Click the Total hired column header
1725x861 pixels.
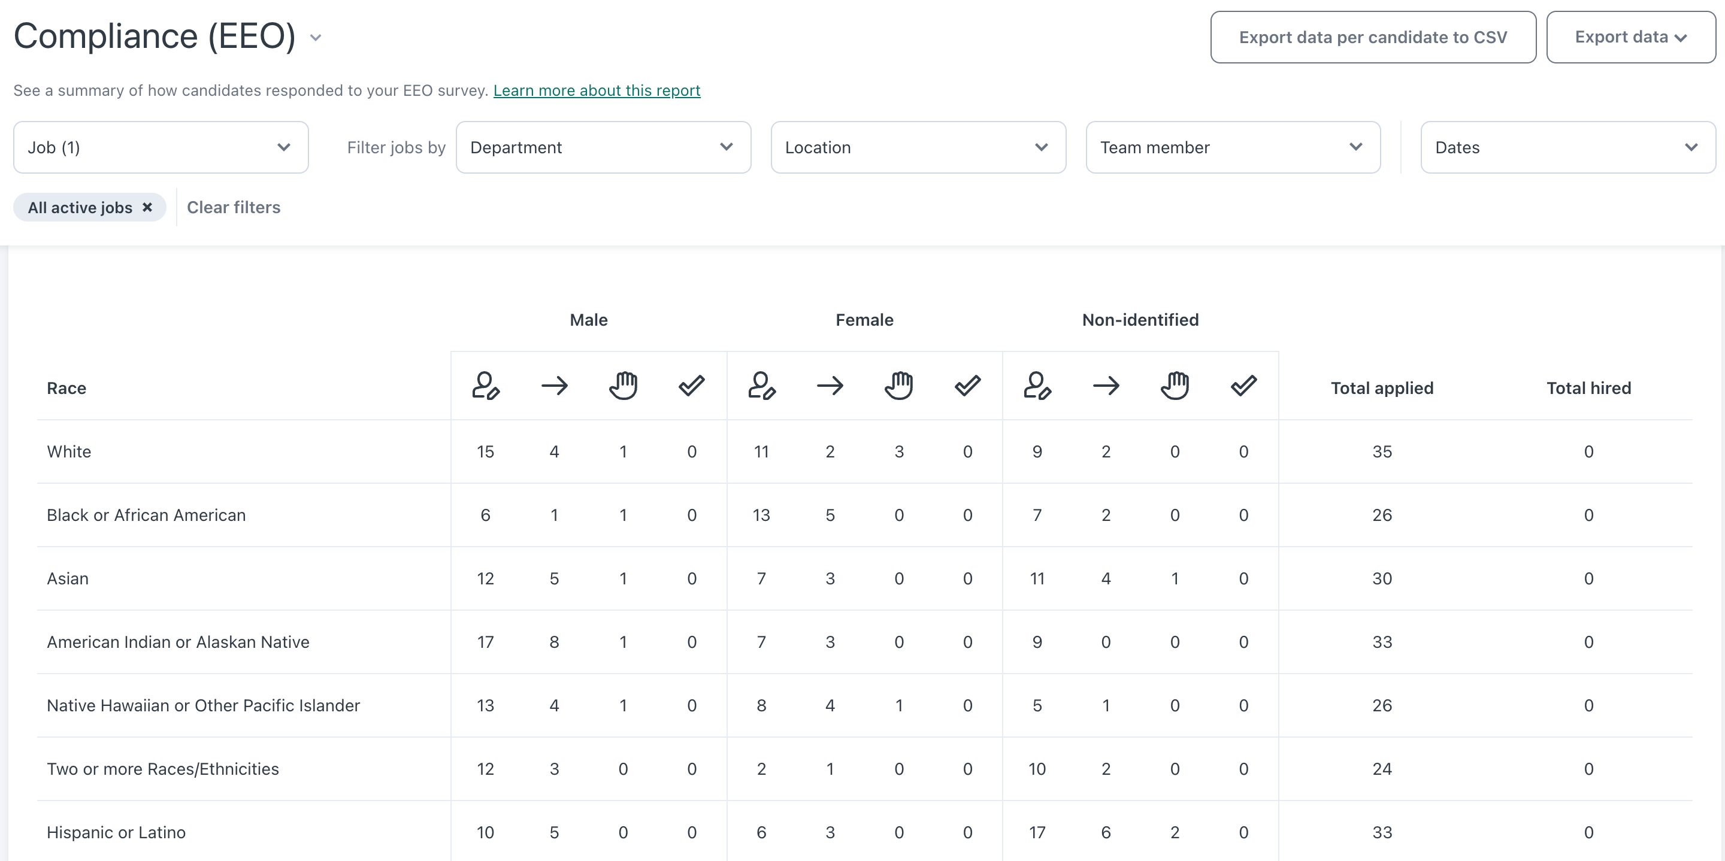(x=1588, y=389)
